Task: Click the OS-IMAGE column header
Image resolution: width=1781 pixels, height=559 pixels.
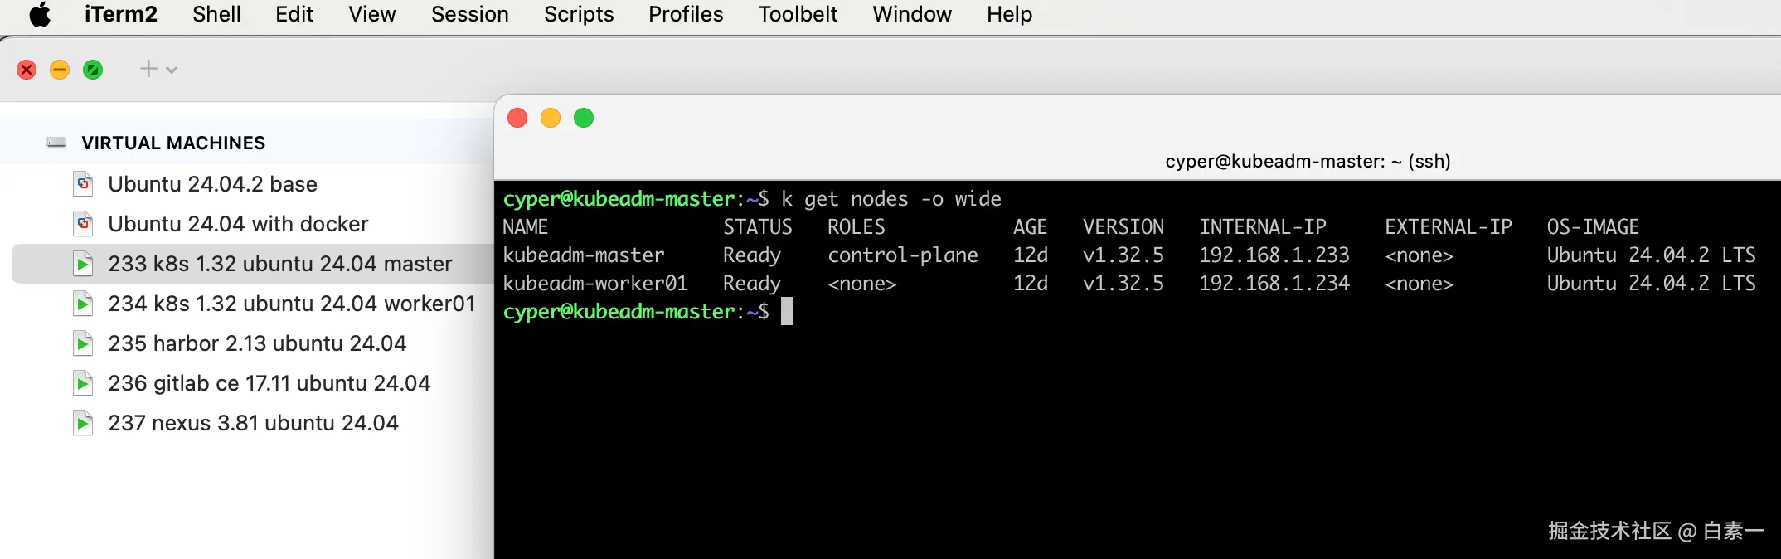Action: coord(1593,227)
